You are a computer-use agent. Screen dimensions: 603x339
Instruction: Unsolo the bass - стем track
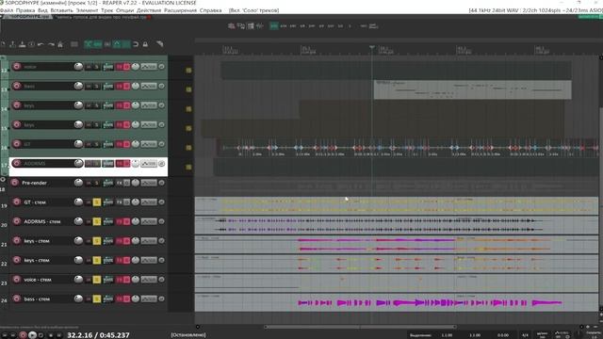pos(96,299)
